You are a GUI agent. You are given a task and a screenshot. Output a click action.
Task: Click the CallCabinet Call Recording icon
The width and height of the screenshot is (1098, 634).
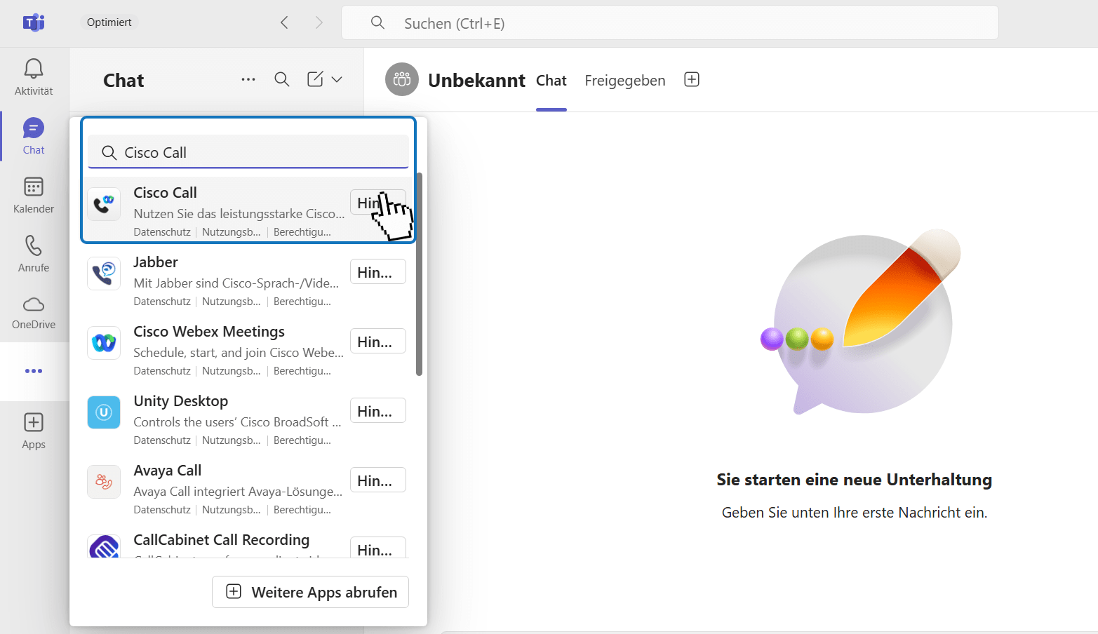(x=104, y=546)
